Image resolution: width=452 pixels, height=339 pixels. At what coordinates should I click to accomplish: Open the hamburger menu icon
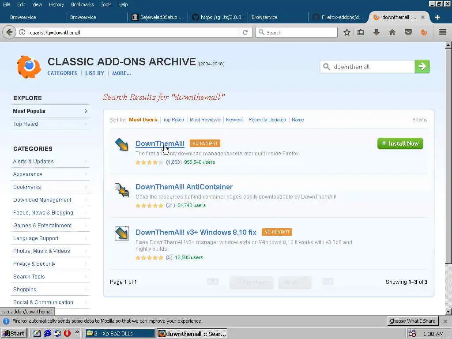point(443,32)
